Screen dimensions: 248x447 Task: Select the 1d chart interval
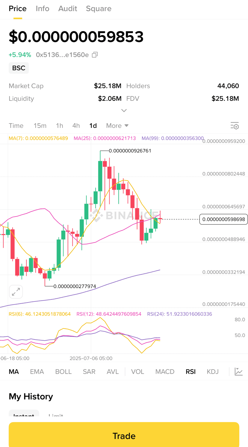(x=93, y=126)
